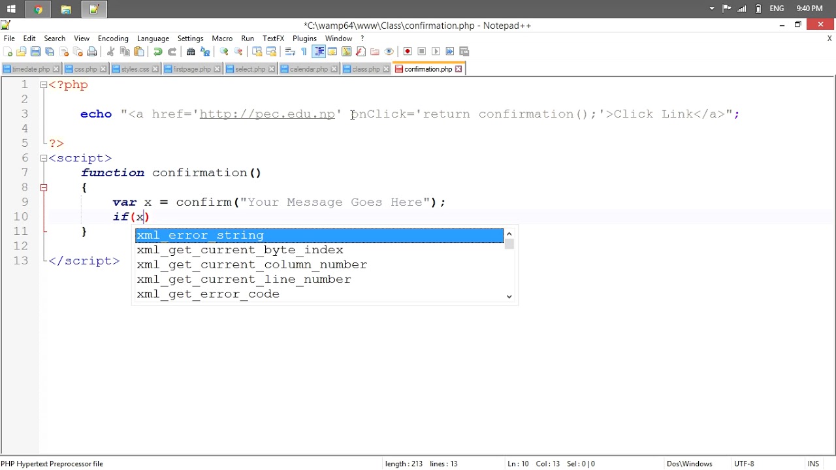The height and width of the screenshot is (470, 836).
Task: Click the Save All toolbar icon
Action: tap(50, 52)
